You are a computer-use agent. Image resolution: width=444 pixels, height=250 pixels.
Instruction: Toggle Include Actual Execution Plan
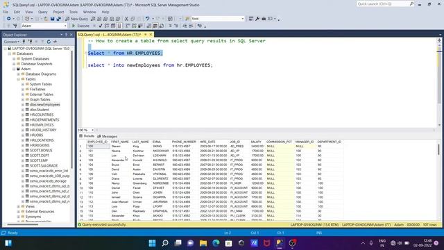pyautogui.click(x=128, y=26)
